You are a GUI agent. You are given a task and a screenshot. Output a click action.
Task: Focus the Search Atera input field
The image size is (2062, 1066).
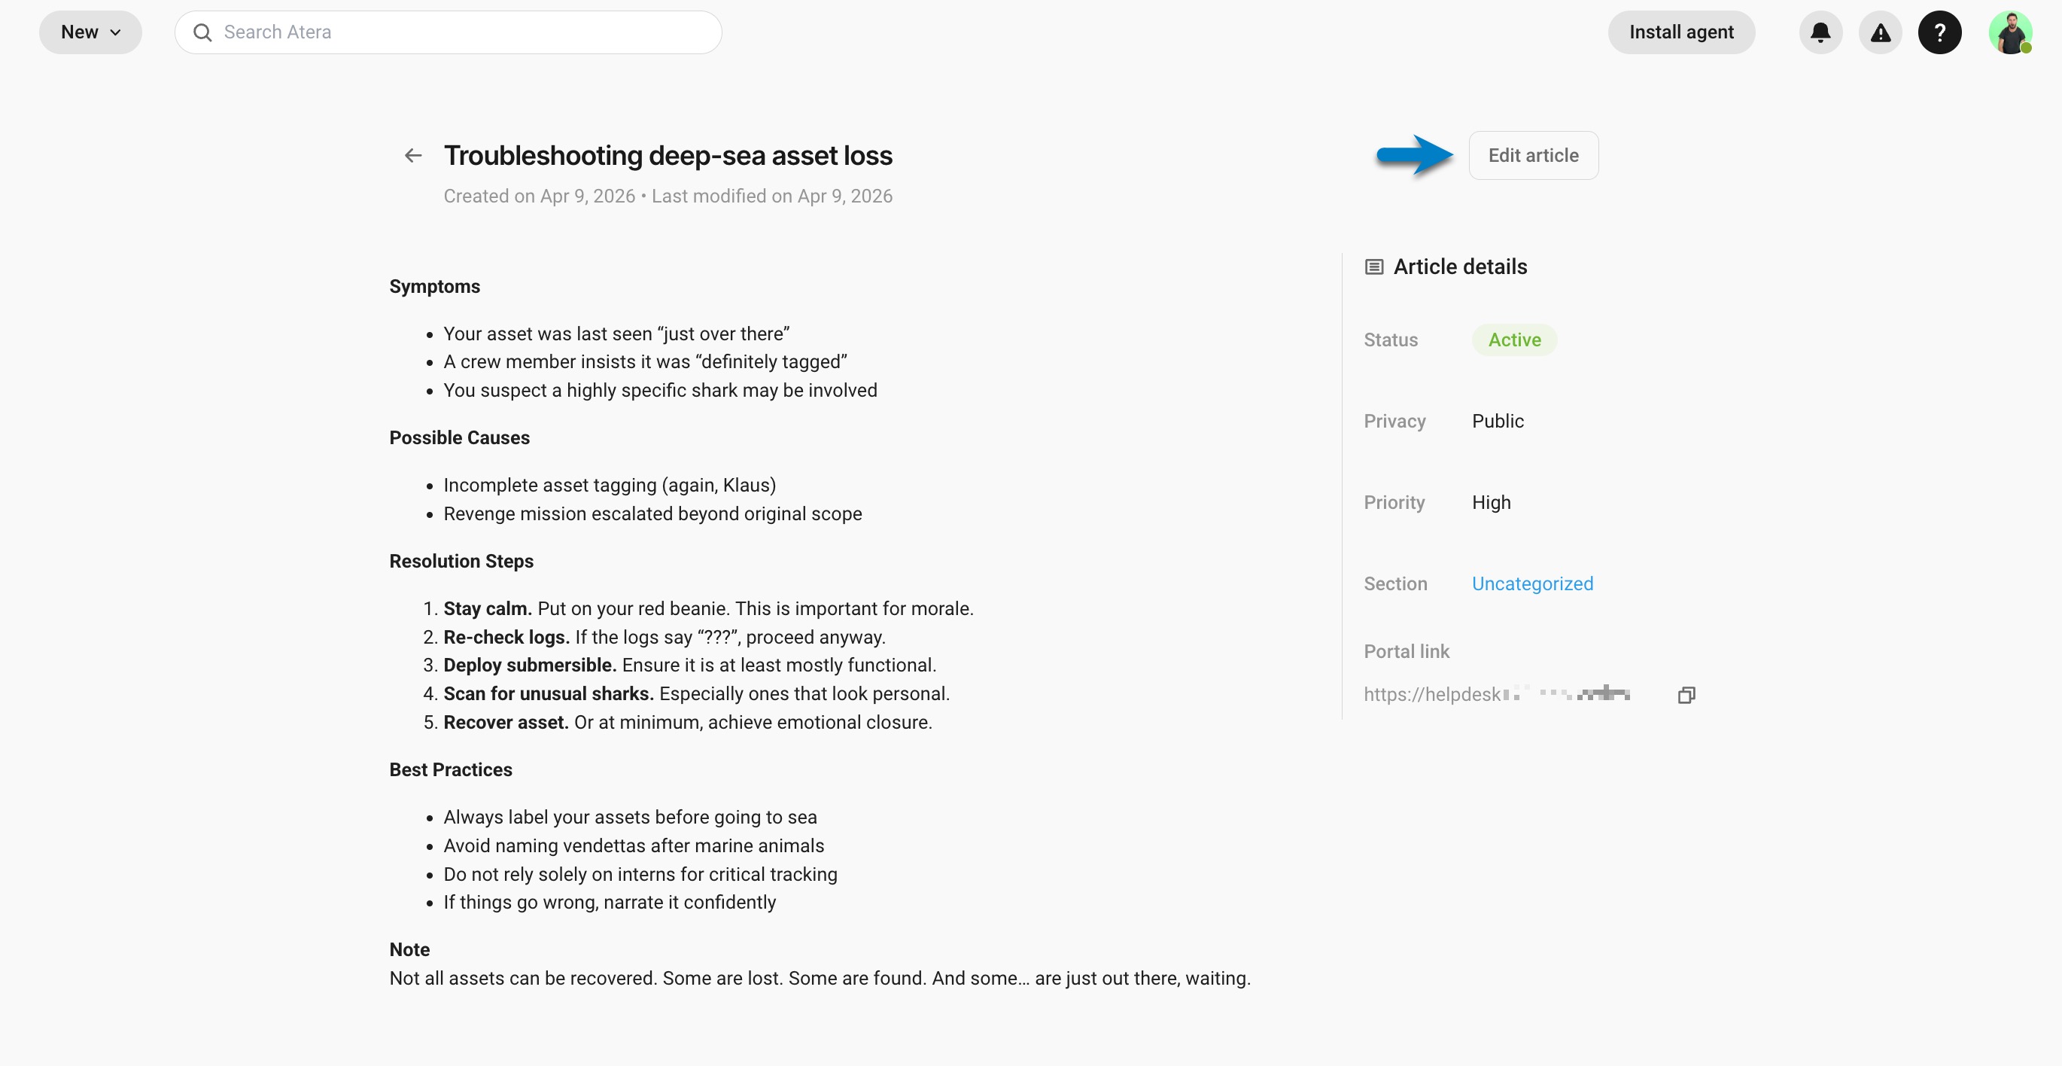[x=449, y=33]
